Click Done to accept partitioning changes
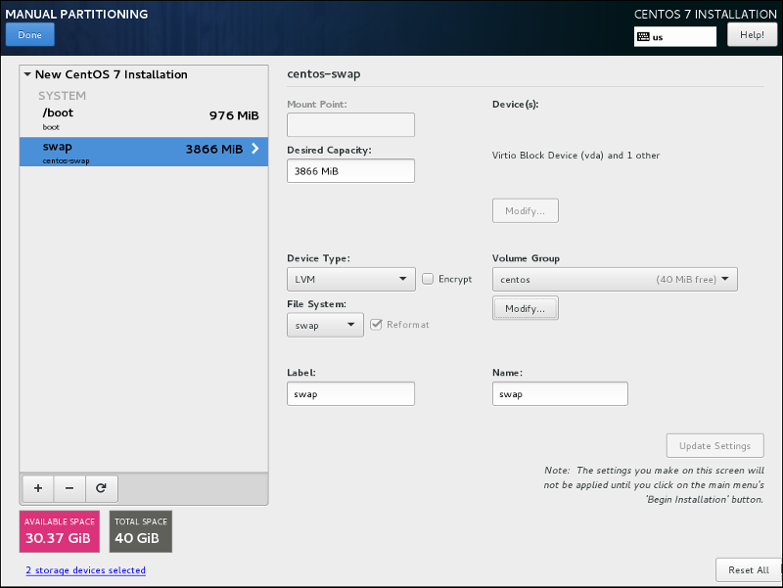The height and width of the screenshot is (588, 783). pyautogui.click(x=29, y=33)
